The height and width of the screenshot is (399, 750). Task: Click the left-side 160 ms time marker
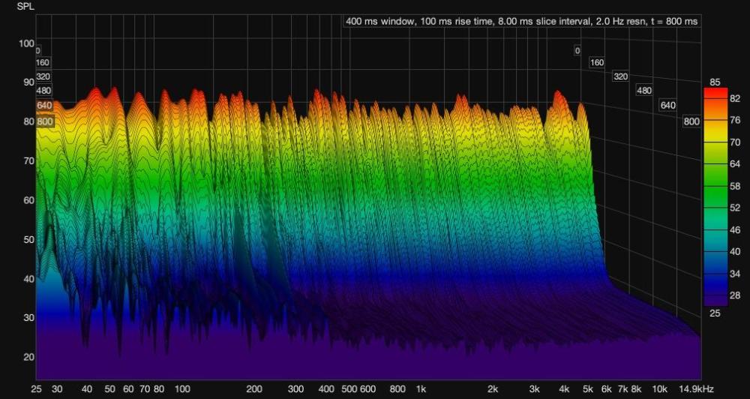click(43, 62)
